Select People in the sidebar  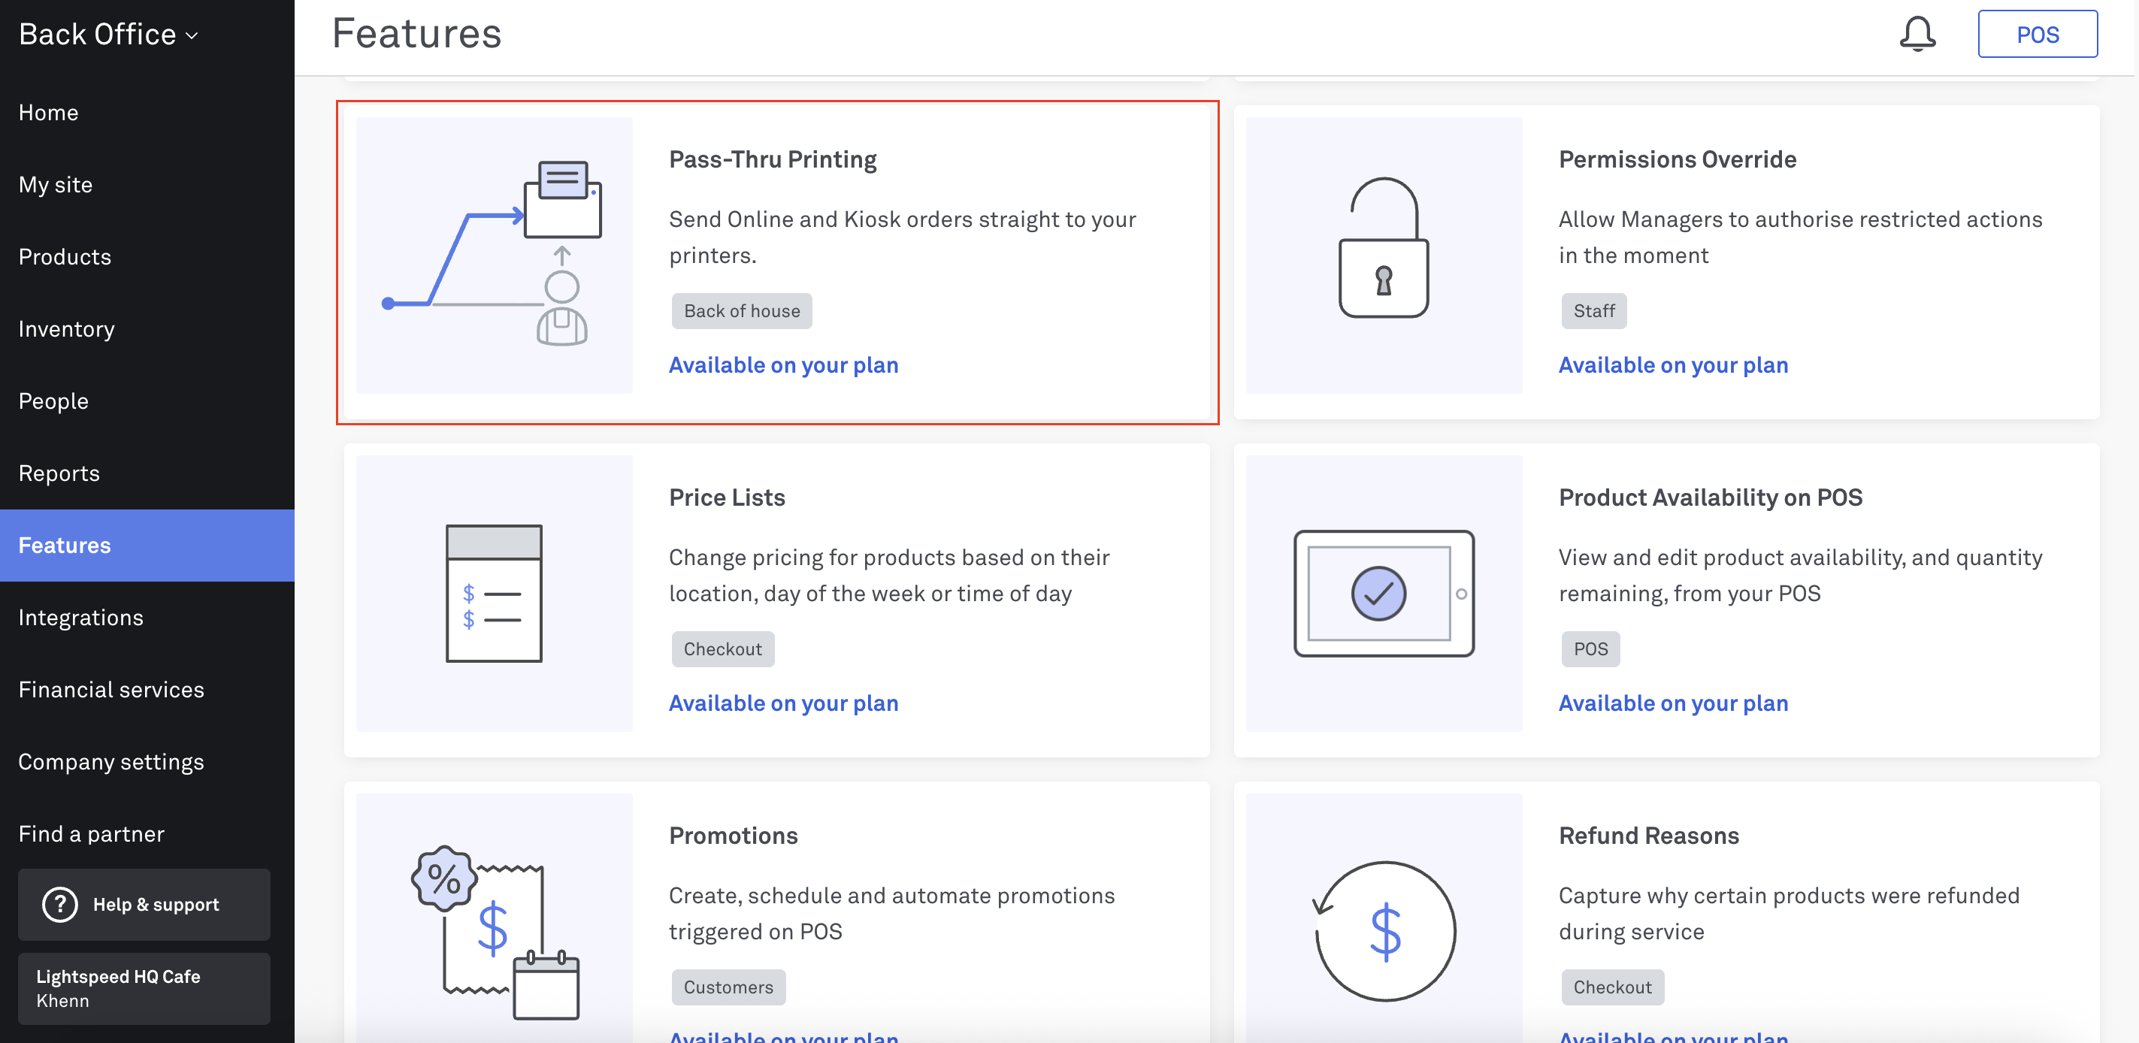point(147,401)
